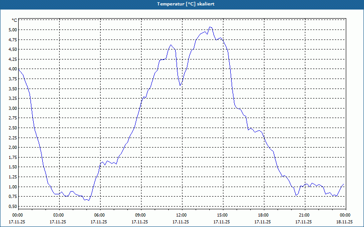This screenshot has width=364, height=227.
Task: Pick the '09:00' time label
Action: 141,215
